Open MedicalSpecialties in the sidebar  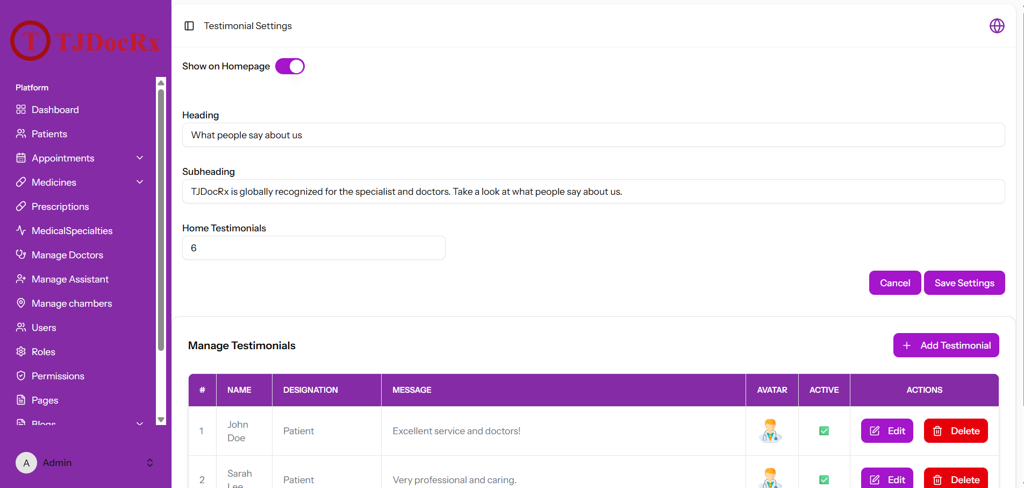[x=80, y=231]
